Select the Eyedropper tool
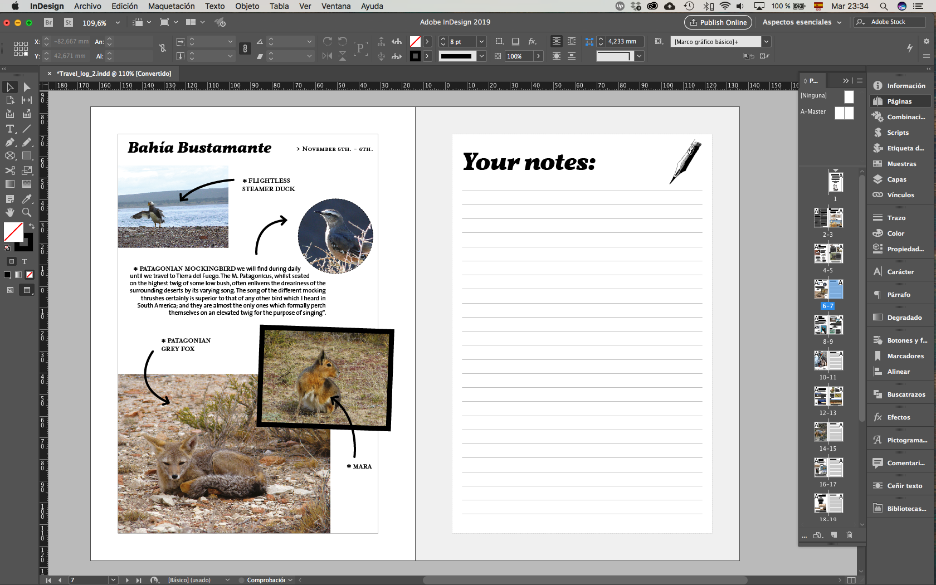Viewport: 936px width, 585px height. 27,199
